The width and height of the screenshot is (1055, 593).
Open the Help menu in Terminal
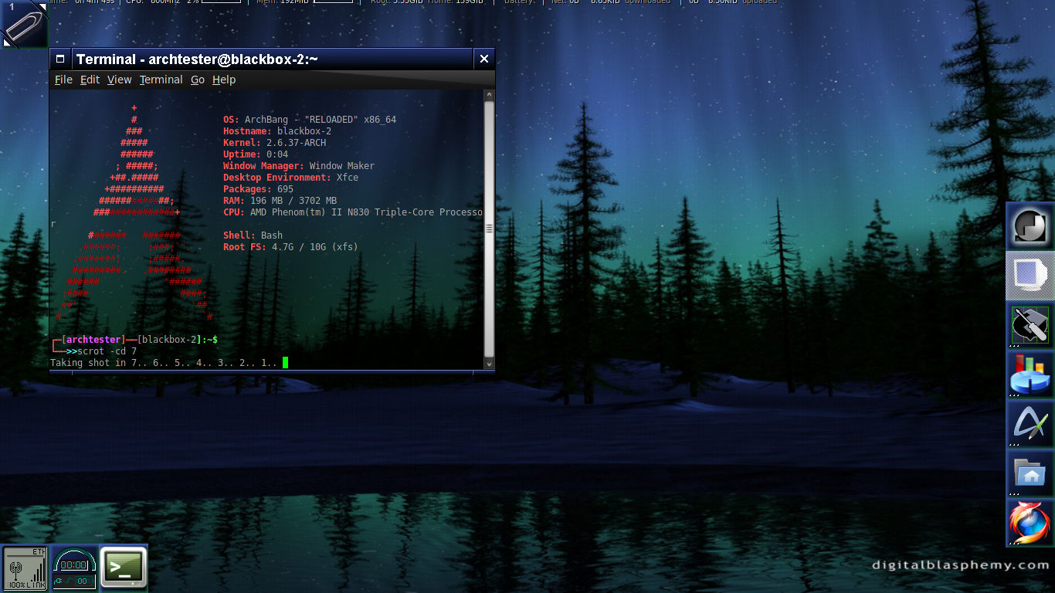(x=224, y=80)
